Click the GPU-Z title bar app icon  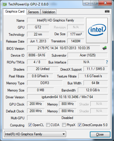point(5,4)
